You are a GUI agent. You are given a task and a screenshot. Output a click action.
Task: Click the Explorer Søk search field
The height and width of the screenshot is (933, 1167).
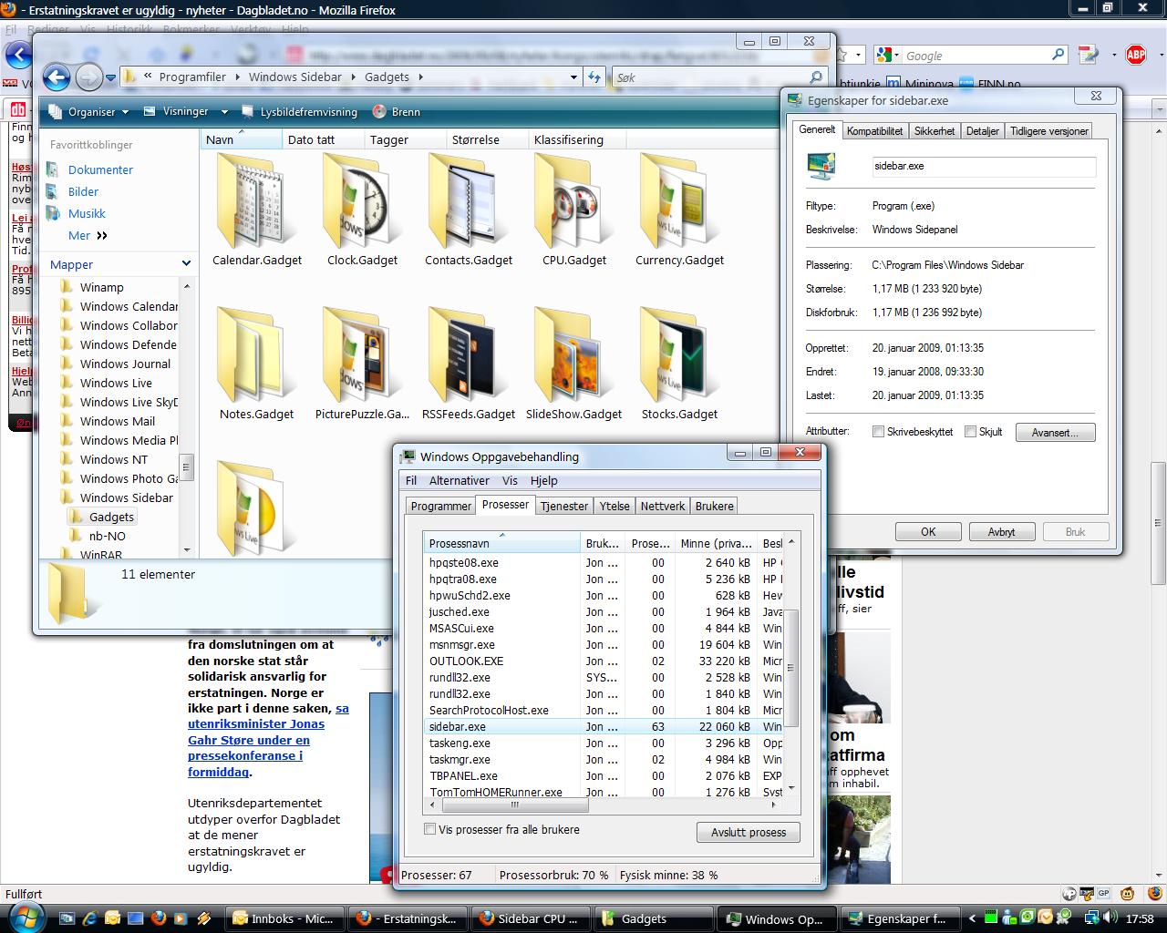709,77
